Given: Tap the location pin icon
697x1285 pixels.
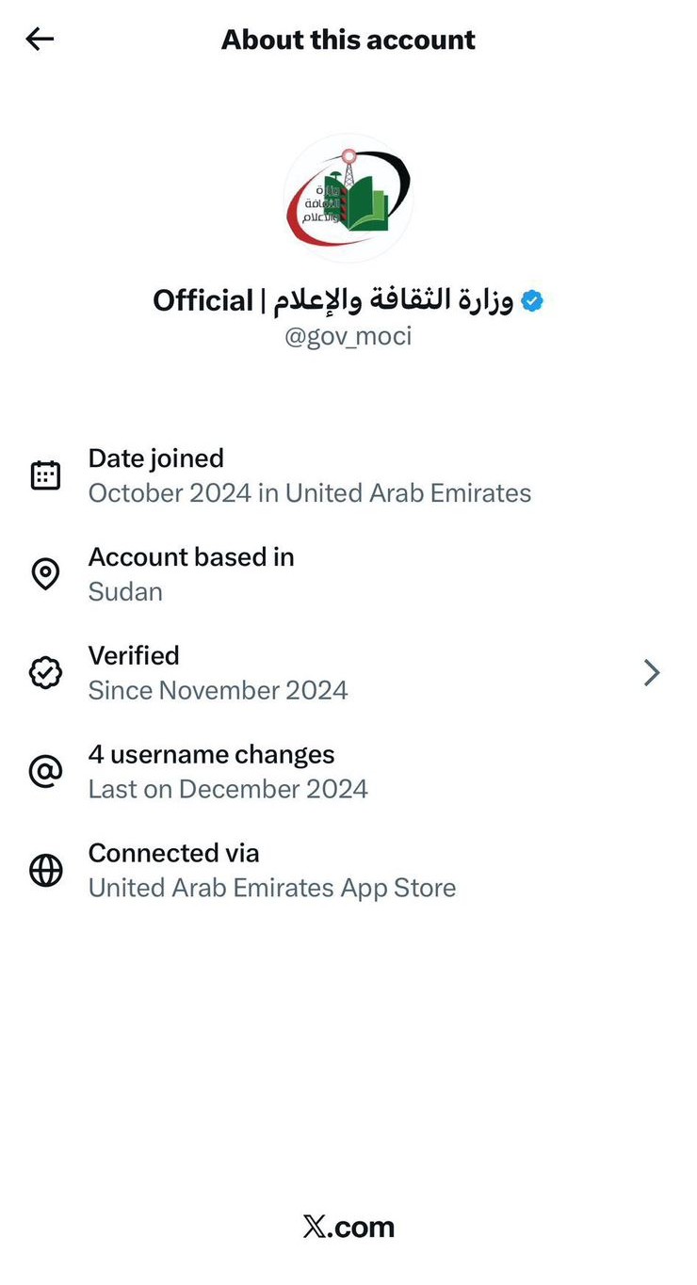Looking at the screenshot, I should pyautogui.click(x=45, y=574).
